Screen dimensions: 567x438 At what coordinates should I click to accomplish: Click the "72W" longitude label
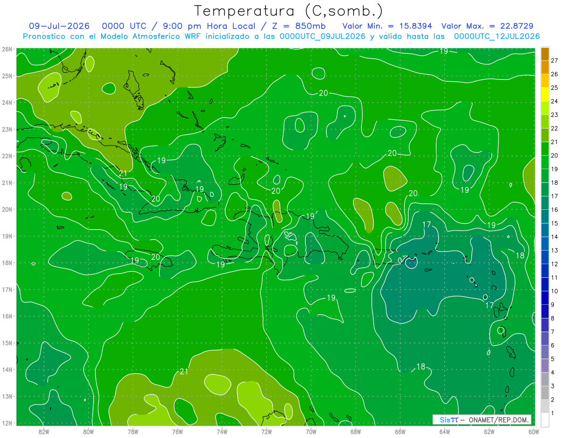266,431
